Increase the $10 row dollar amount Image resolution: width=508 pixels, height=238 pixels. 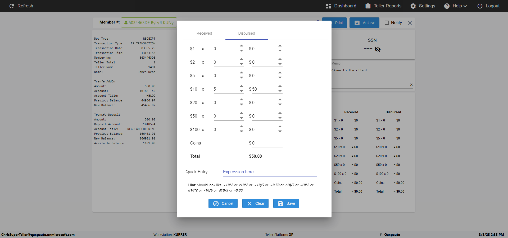[x=280, y=86]
